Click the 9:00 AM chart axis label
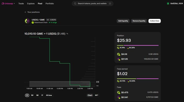Screen dimensions: 184x102 pyautogui.click(x=29, y=89)
